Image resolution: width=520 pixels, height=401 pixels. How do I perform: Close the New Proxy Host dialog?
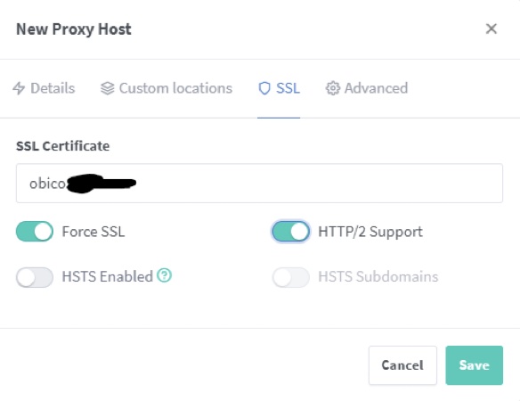coord(492,29)
